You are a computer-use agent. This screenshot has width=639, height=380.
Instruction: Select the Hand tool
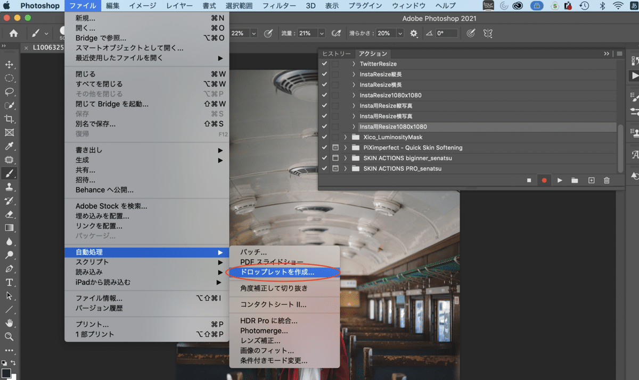tap(9, 323)
